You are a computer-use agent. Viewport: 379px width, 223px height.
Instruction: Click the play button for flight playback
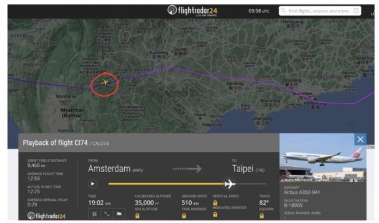tap(93, 184)
